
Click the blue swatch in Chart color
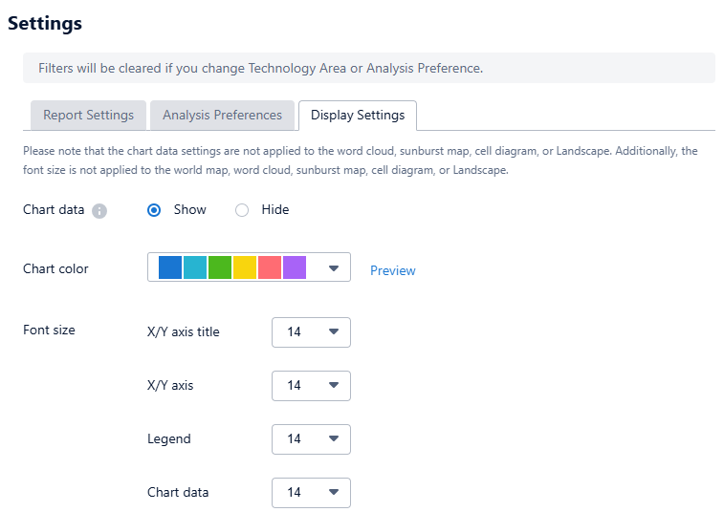pyautogui.click(x=170, y=267)
